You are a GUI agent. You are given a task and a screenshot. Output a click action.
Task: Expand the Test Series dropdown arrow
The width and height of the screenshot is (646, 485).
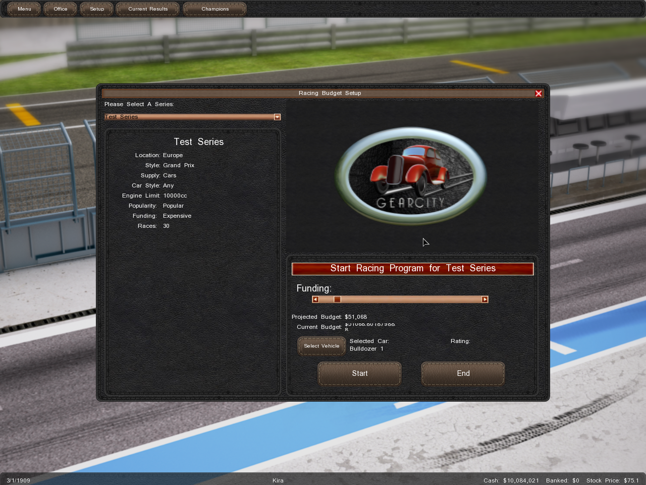click(277, 117)
